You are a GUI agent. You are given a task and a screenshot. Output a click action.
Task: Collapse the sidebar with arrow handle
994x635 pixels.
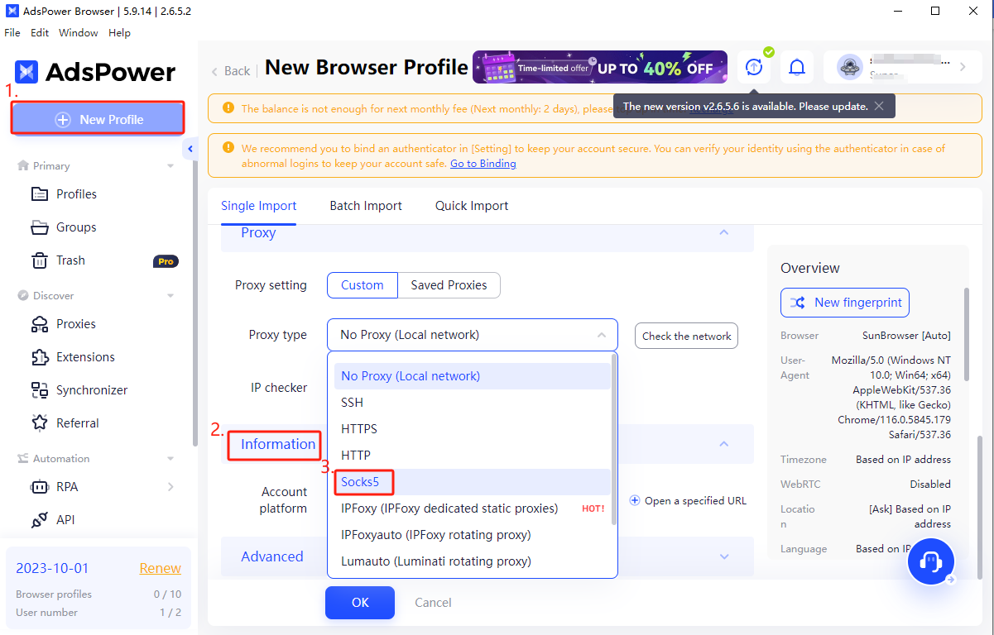(190, 149)
